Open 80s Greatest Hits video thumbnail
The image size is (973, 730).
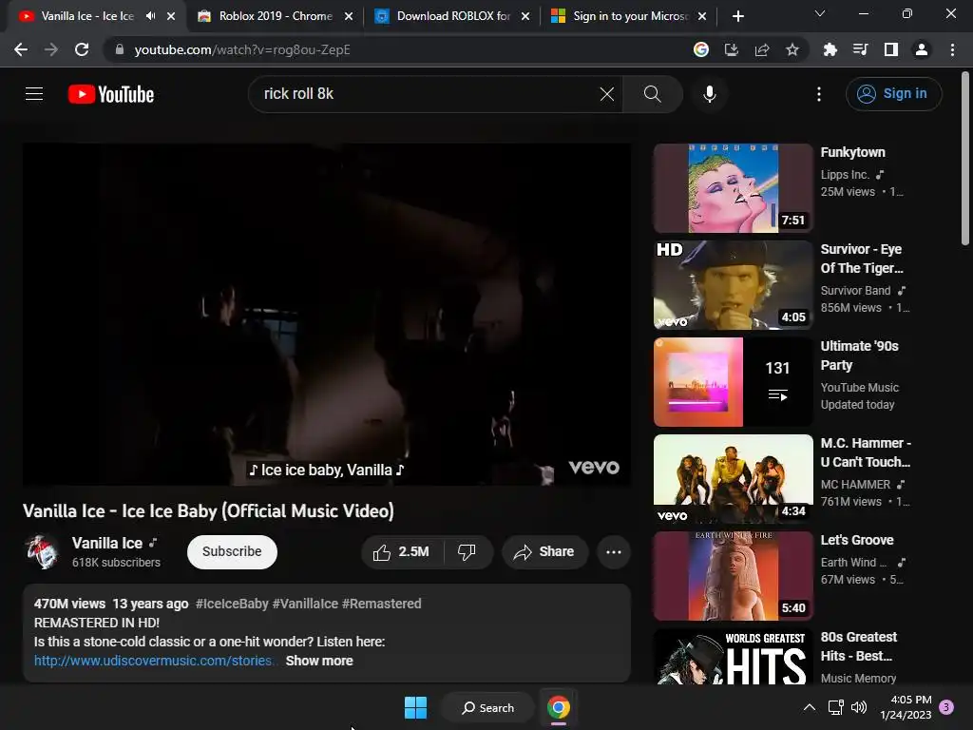click(733, 657)
